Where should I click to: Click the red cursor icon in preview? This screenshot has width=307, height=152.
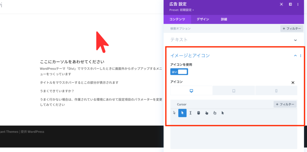tap(102, 42)
